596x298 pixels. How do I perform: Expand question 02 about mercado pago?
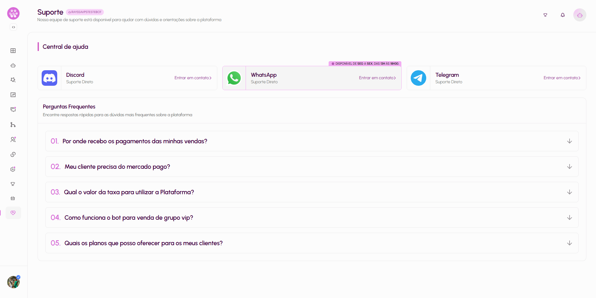(x=312, y=167)
